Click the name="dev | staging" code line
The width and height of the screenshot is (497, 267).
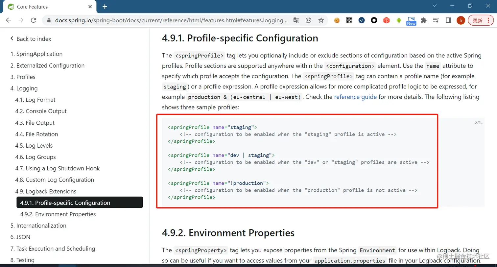221,155
